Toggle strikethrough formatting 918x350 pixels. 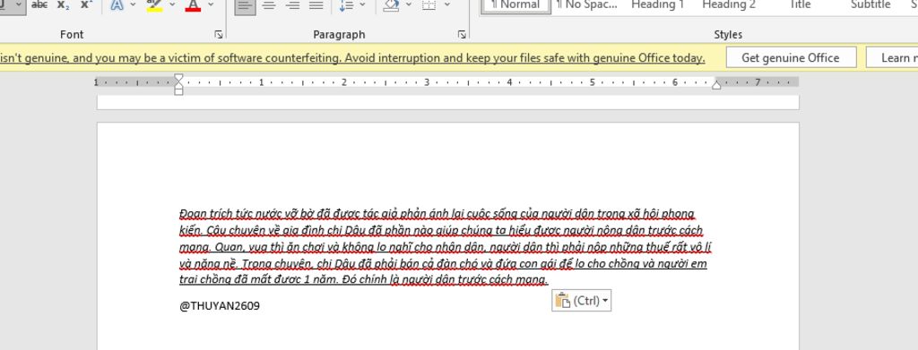[39, 4]
